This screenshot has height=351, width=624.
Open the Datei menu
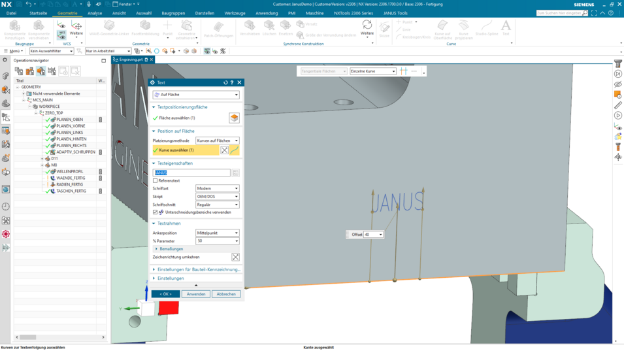pos(12,13)
